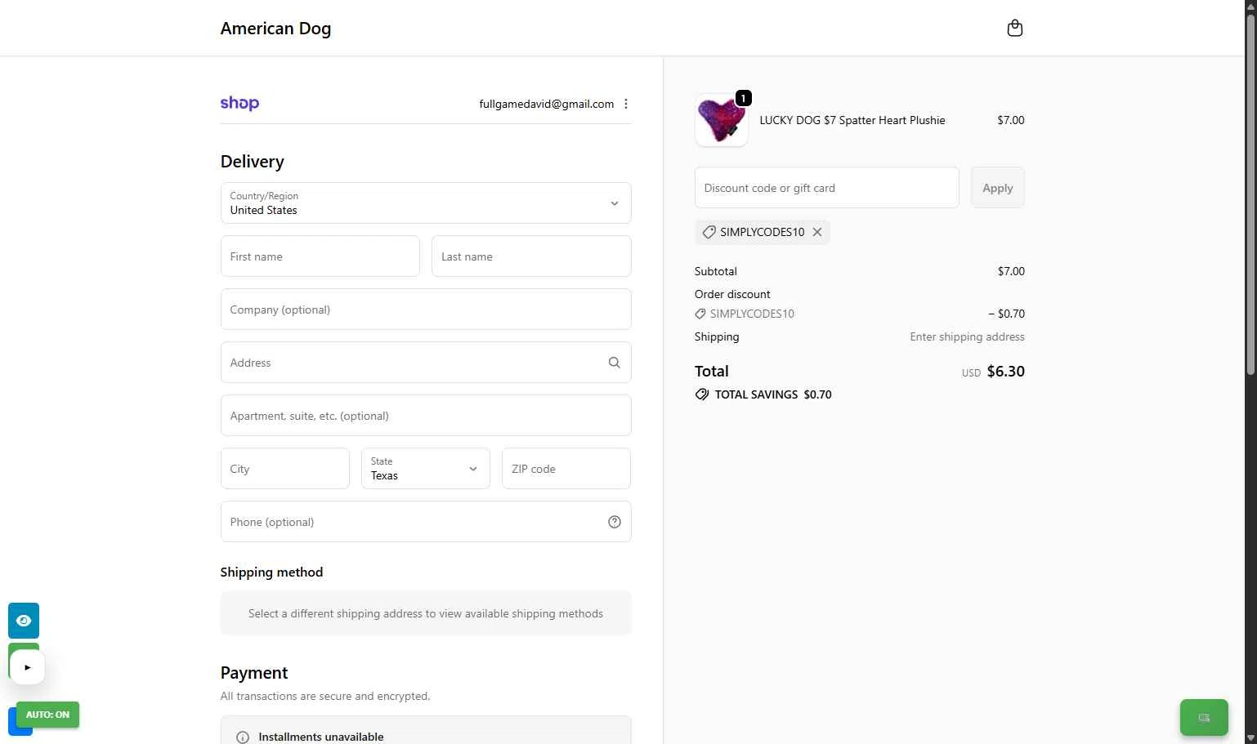Image resolution: width=1257 pixels, height=744 pixels.
Task: Click the Subtotal label
Action: coord(716,271)
